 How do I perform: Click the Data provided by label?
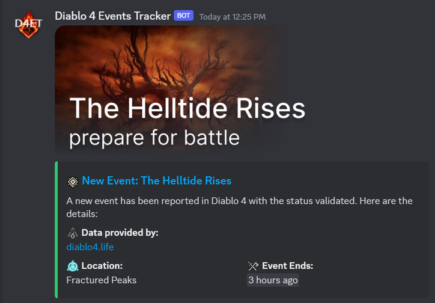(120, 233)
